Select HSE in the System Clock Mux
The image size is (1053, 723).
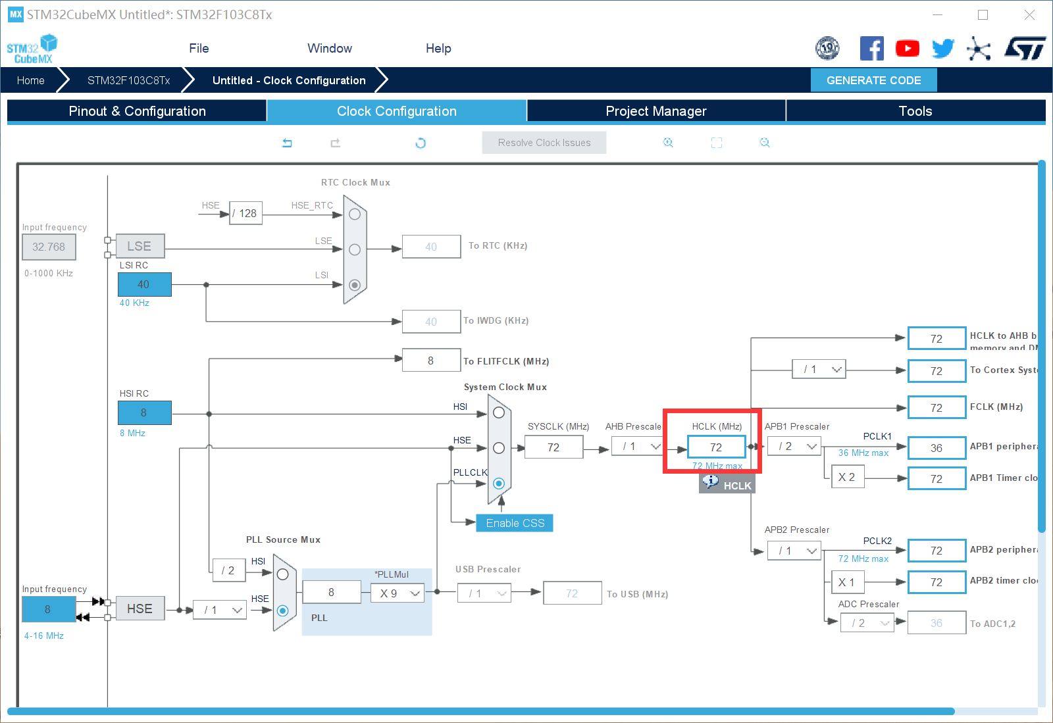point(499,448)
